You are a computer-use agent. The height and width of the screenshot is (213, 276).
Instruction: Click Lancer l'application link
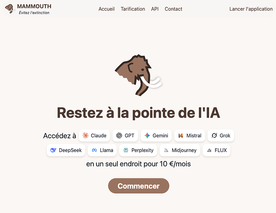(x=251, y=9)
